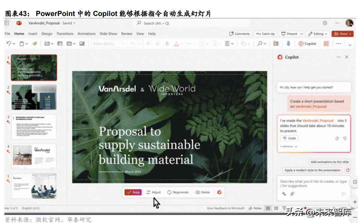Switch to the Animations tab
Screen dimensions: 358x223
point(87,33)
